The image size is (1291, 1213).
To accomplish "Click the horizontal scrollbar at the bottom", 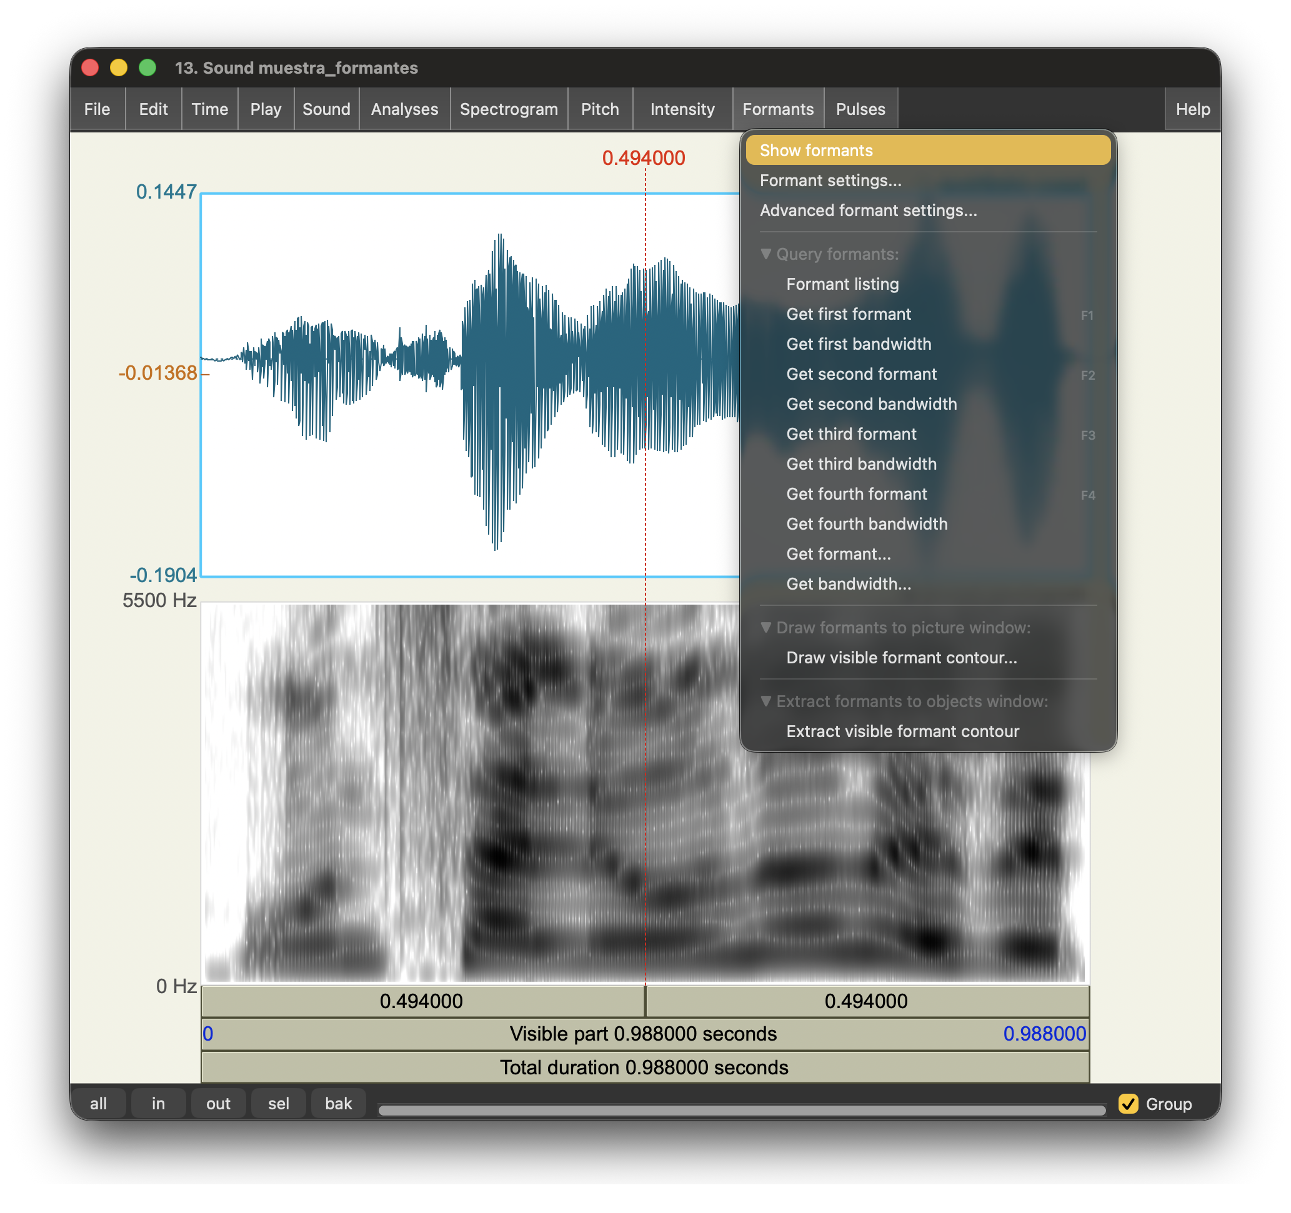I will (x=741, y=1110).
